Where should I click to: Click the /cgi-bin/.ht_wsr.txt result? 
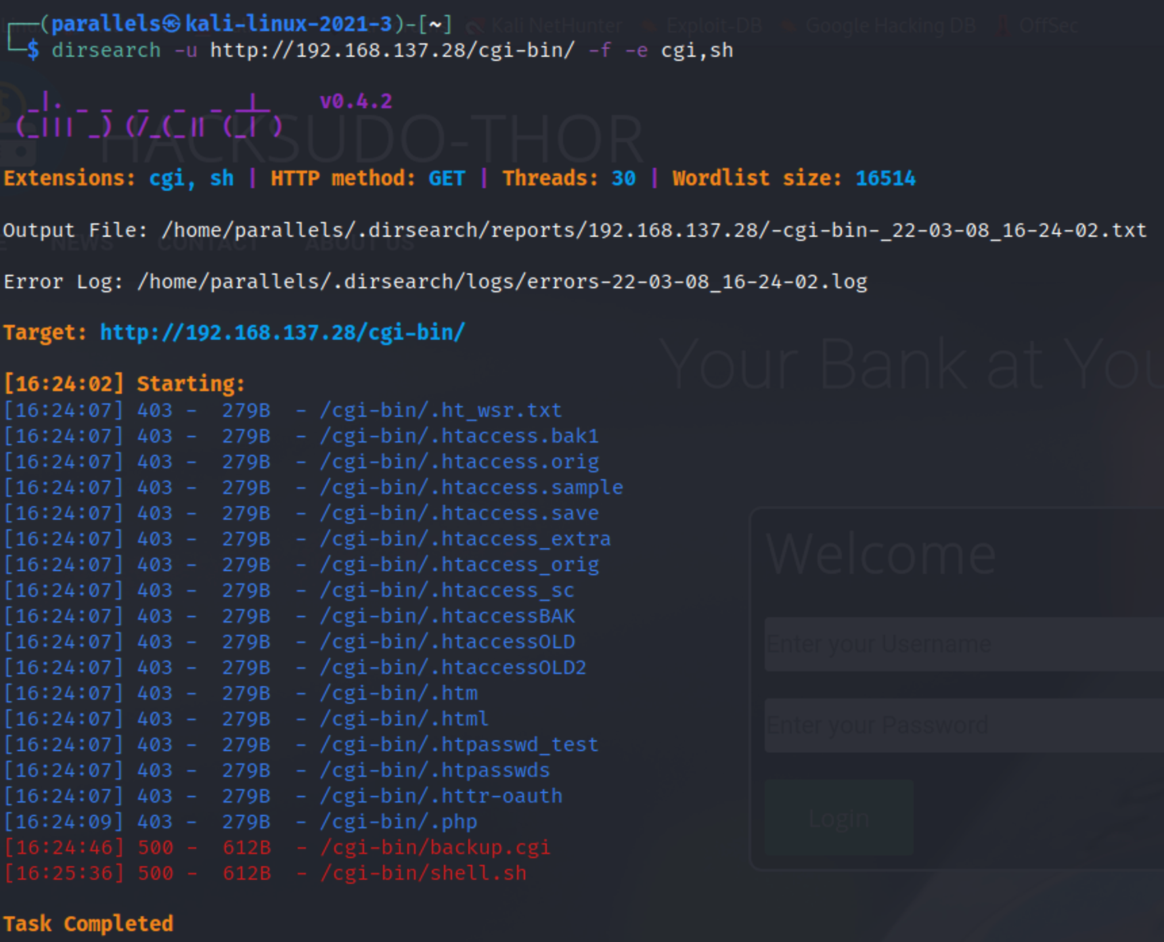(441, 410)
